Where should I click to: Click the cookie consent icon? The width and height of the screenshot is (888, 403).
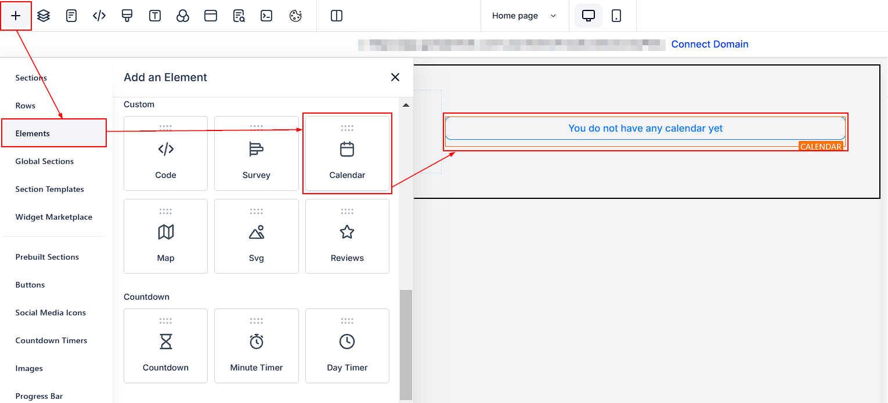(295, 16)
